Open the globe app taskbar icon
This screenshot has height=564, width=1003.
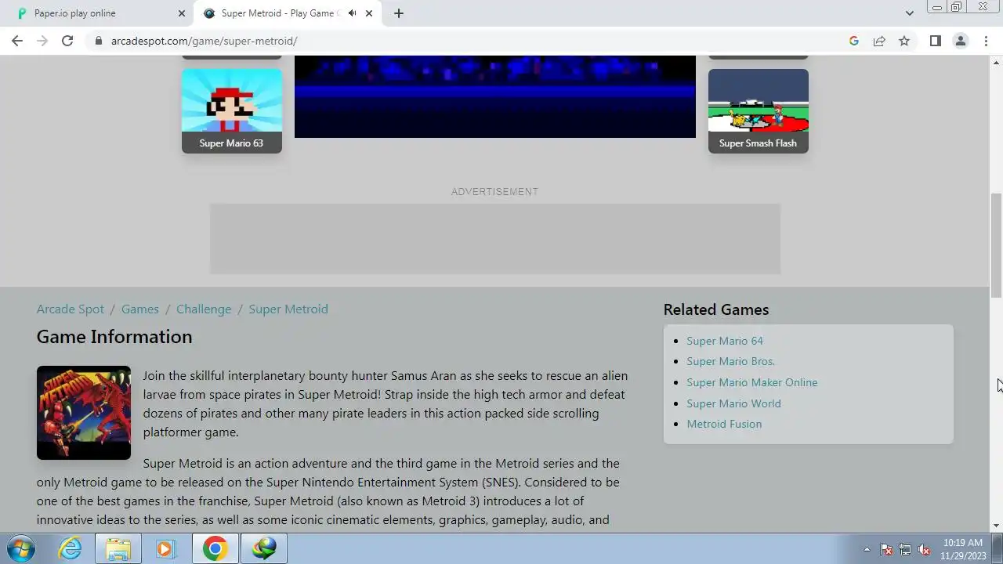pos(263,548)
